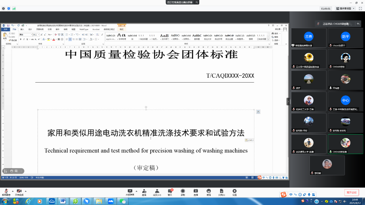Viewport: 365px width, 205px height.
Task: Open meeting 设置 settings
Action: coord(235,192)
